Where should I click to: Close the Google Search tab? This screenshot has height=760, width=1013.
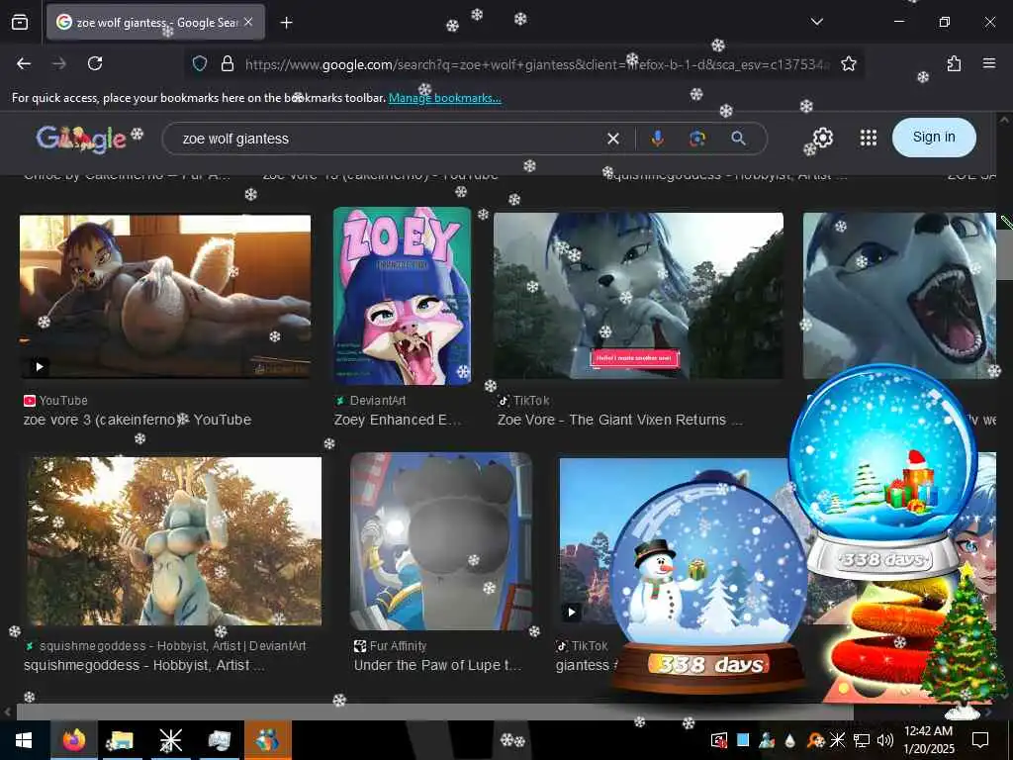248,22
